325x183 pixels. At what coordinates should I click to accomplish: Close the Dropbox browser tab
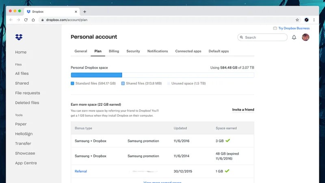76,12
